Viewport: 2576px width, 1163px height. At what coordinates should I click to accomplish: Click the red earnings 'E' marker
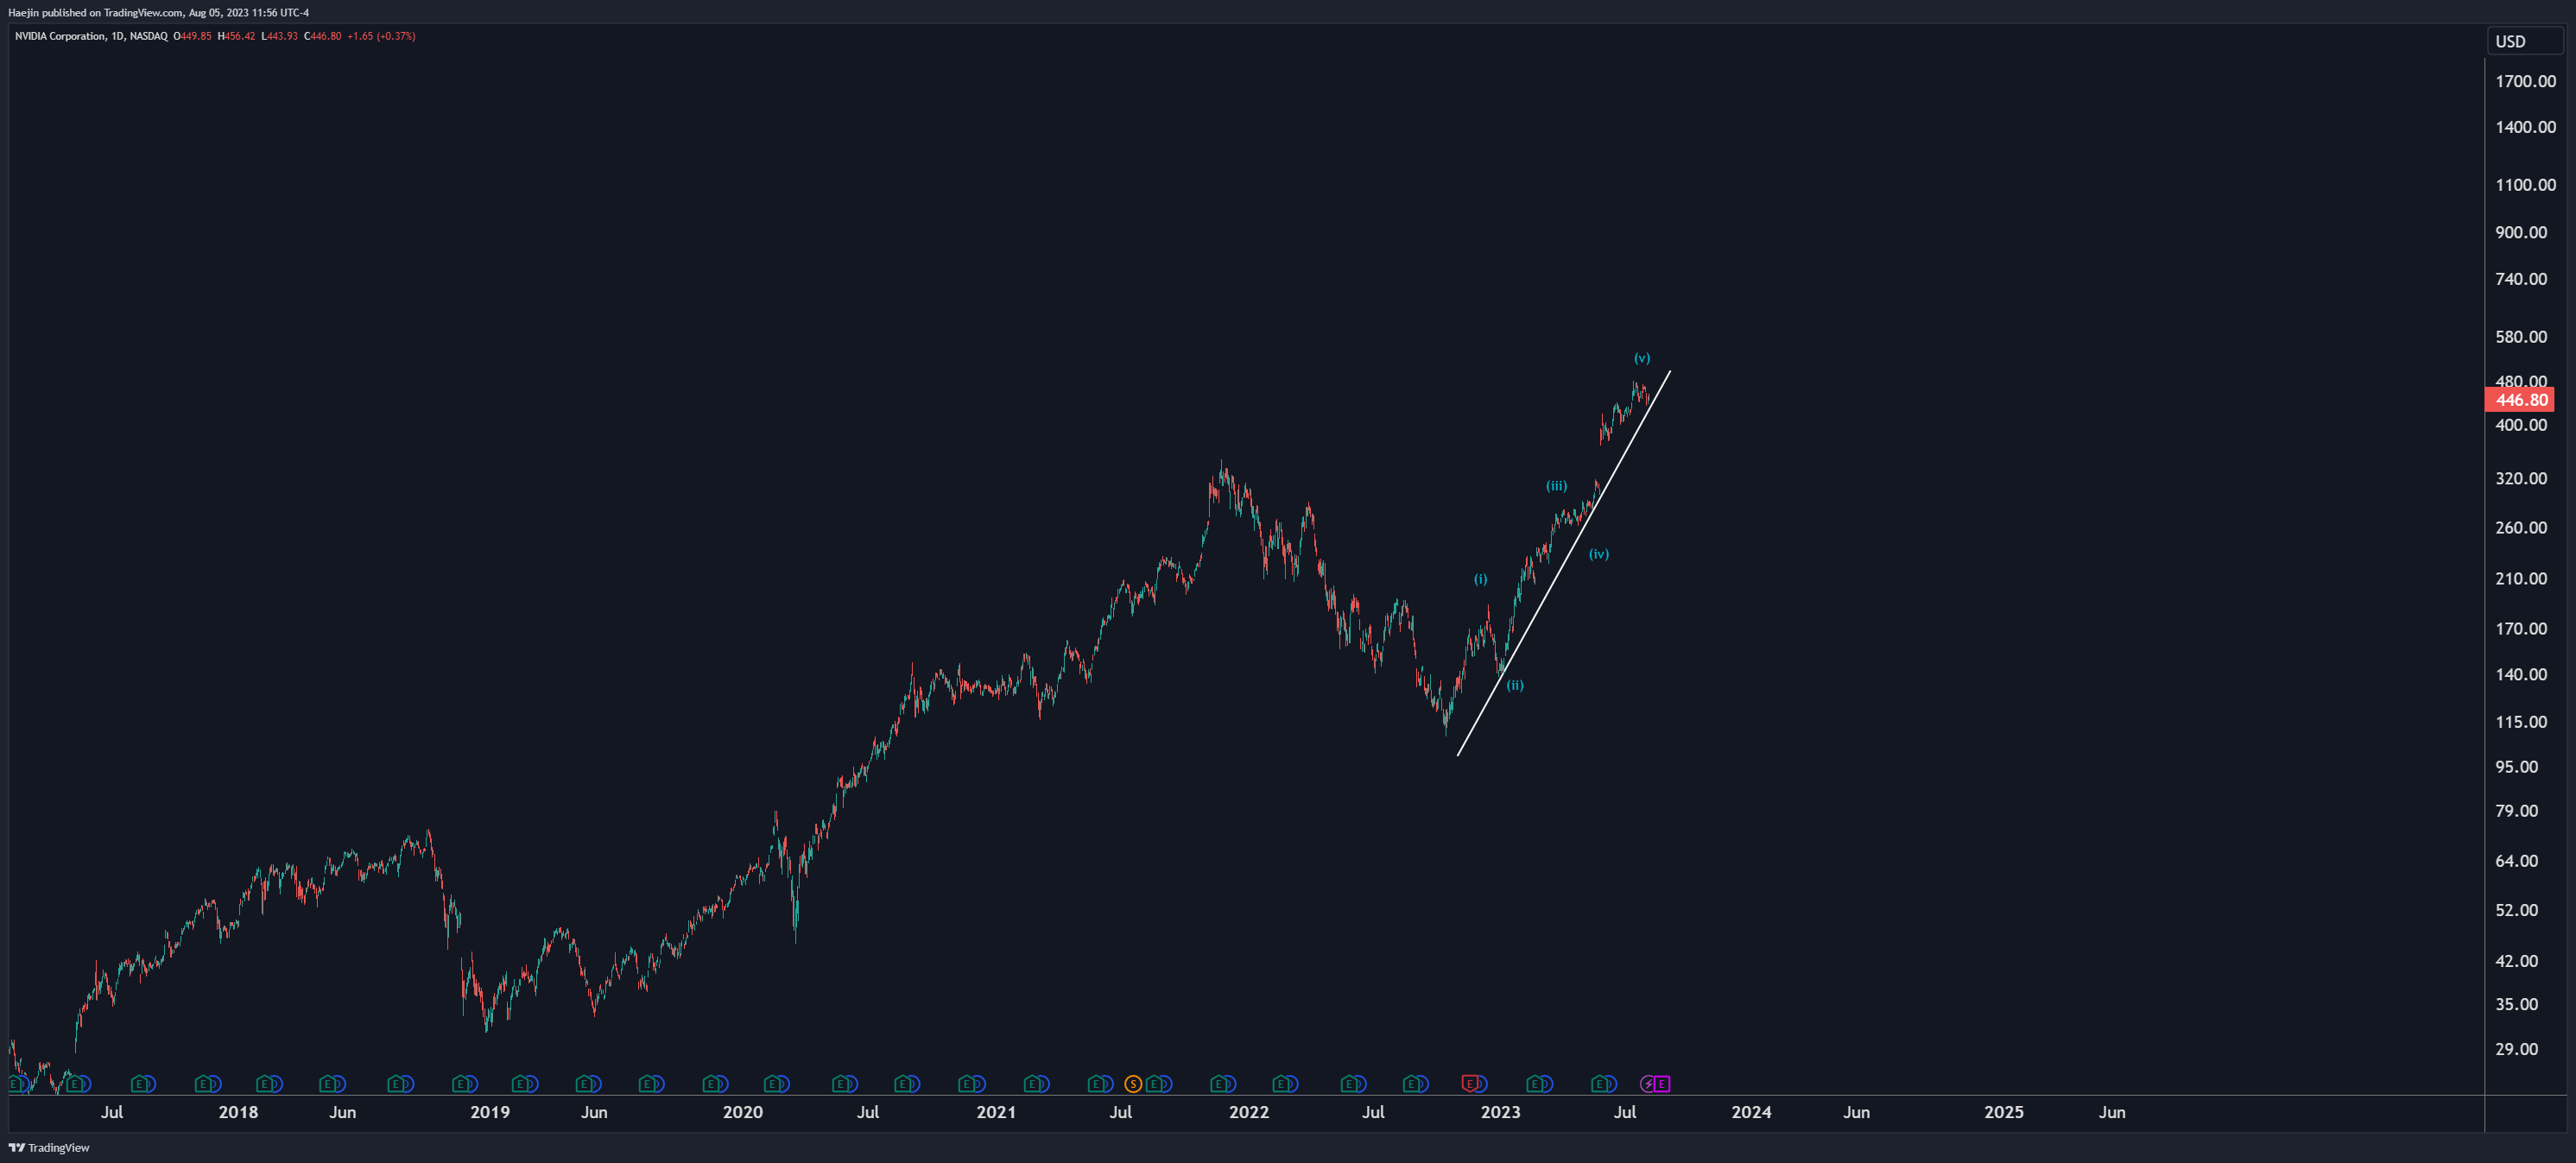pos(1469,1083)
